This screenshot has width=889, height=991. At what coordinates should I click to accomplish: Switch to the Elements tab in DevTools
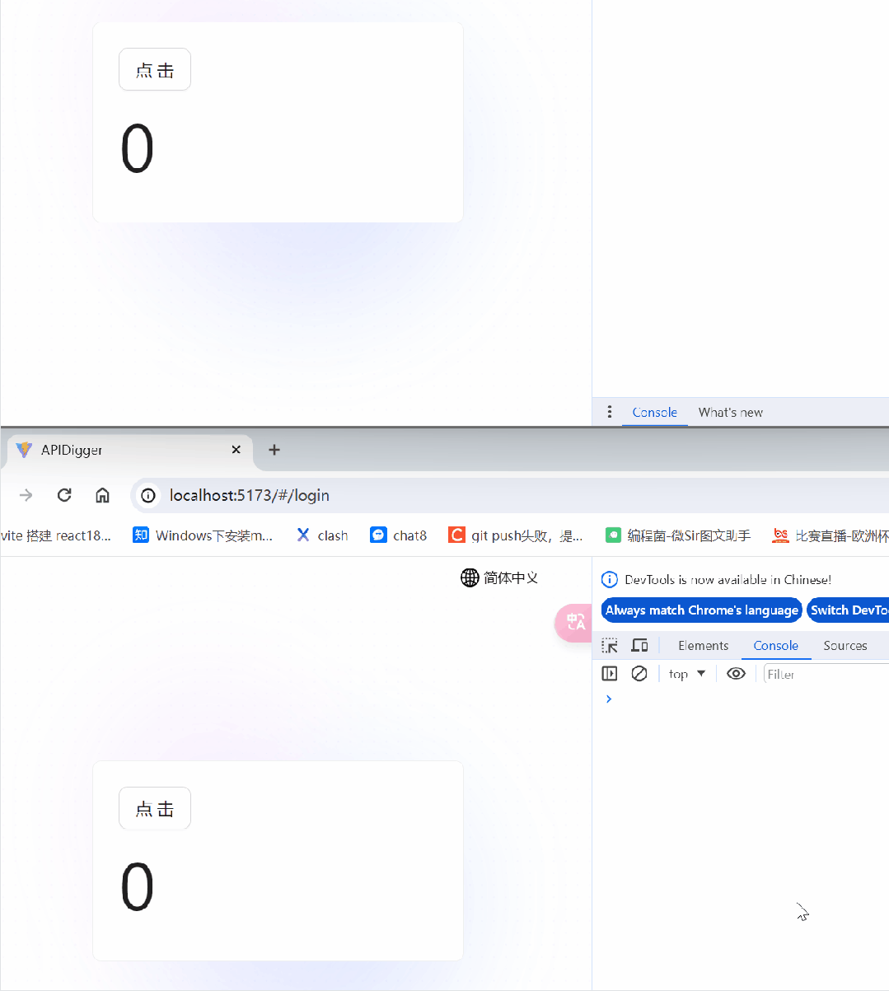tap(703, 646)
